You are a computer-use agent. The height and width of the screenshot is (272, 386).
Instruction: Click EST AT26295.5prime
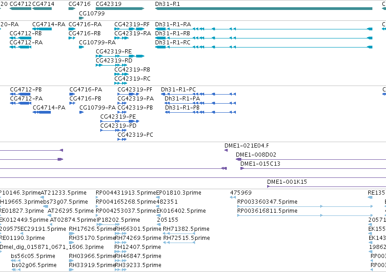coord(71,211)
